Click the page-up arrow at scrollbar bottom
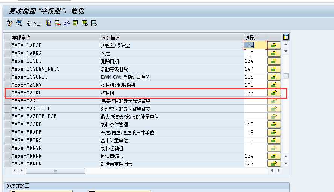 click(x=286, y=157)
